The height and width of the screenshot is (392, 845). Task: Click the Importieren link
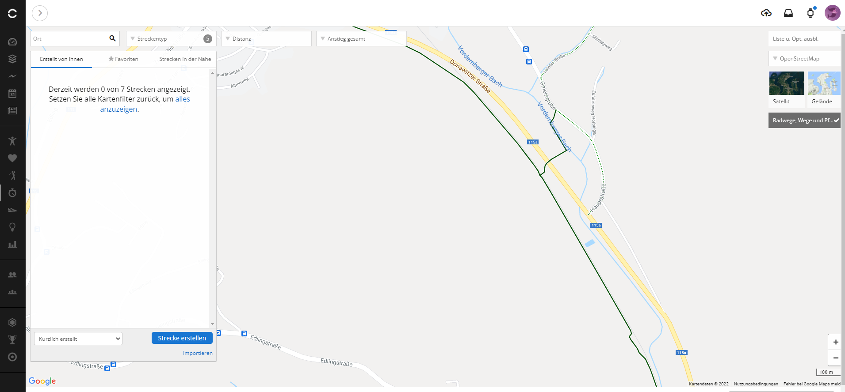[198, 353]
